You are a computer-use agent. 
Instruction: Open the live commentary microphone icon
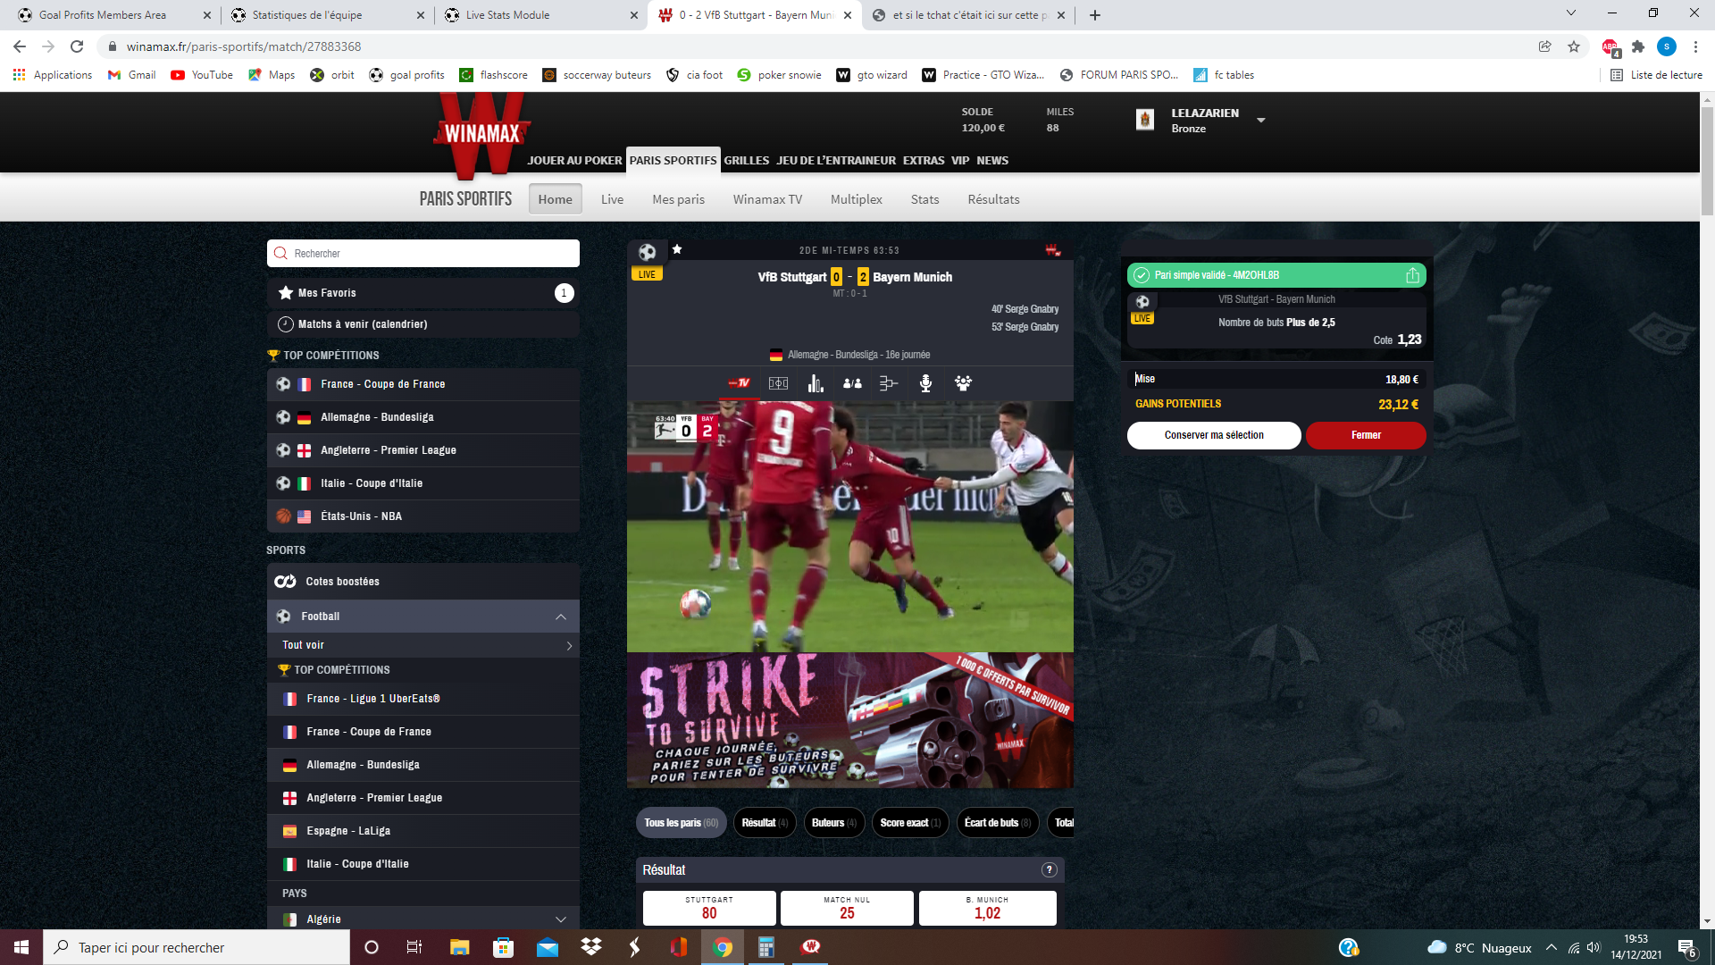tap(926, 383)
